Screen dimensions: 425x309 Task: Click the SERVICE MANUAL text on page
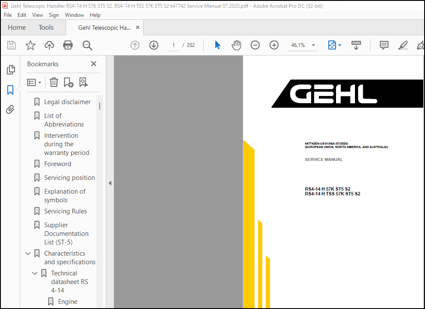(x=324, y=159)
